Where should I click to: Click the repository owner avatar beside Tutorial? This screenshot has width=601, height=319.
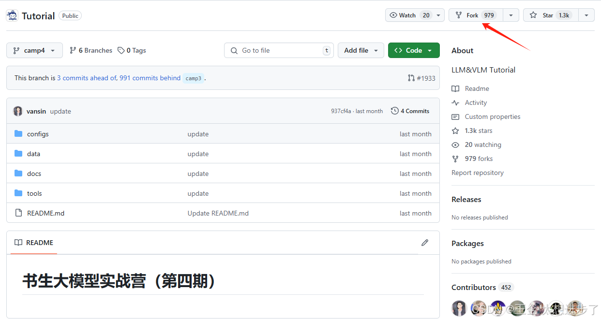12,15
